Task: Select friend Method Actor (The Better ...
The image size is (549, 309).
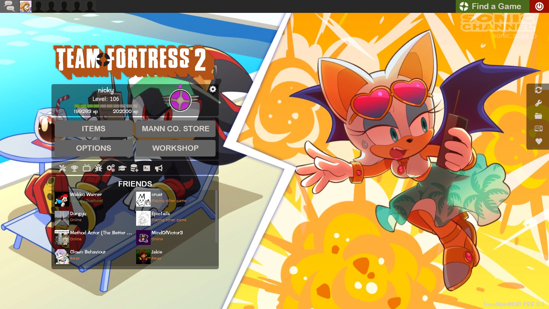Action: click(94, 237)
